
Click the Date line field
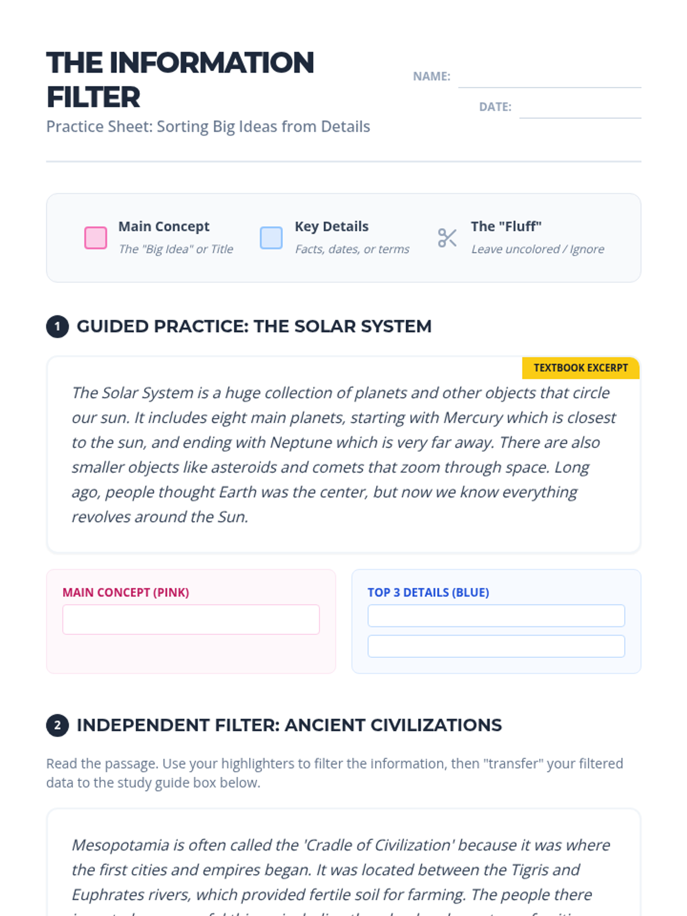580,107
